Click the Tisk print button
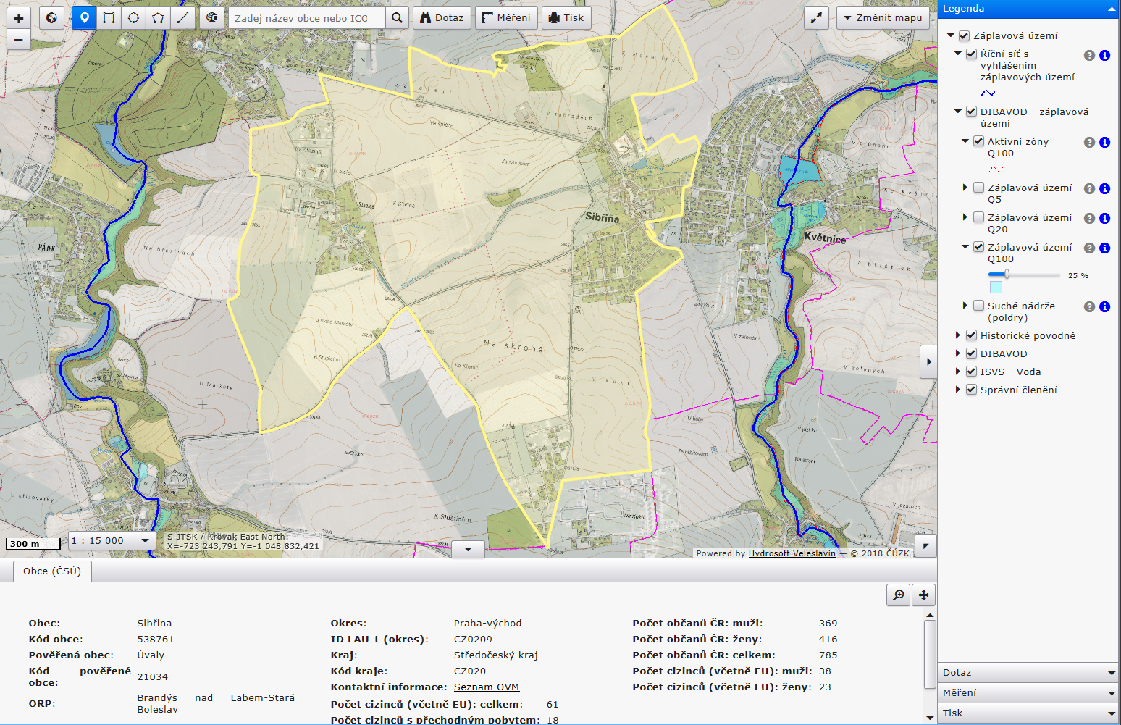This screenshot has height=725, width=1121. (566, 17)
